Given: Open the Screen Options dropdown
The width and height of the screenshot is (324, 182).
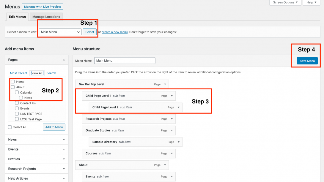Looking at the screenshot, I should click(285, 2).
